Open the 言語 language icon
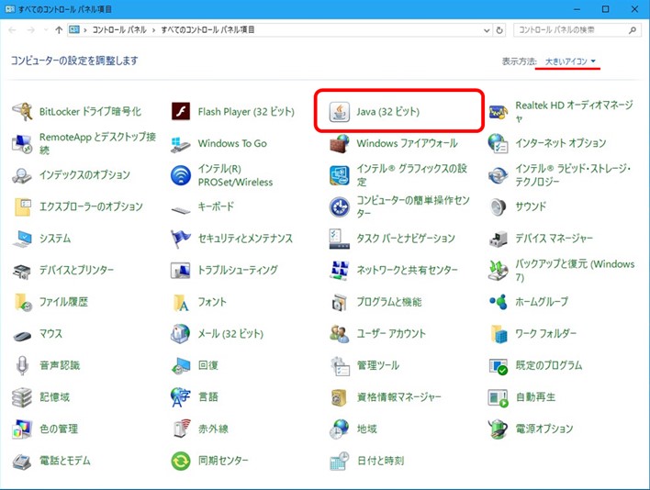The width and height of the screenshot is (650, 490). coord(181,397)
